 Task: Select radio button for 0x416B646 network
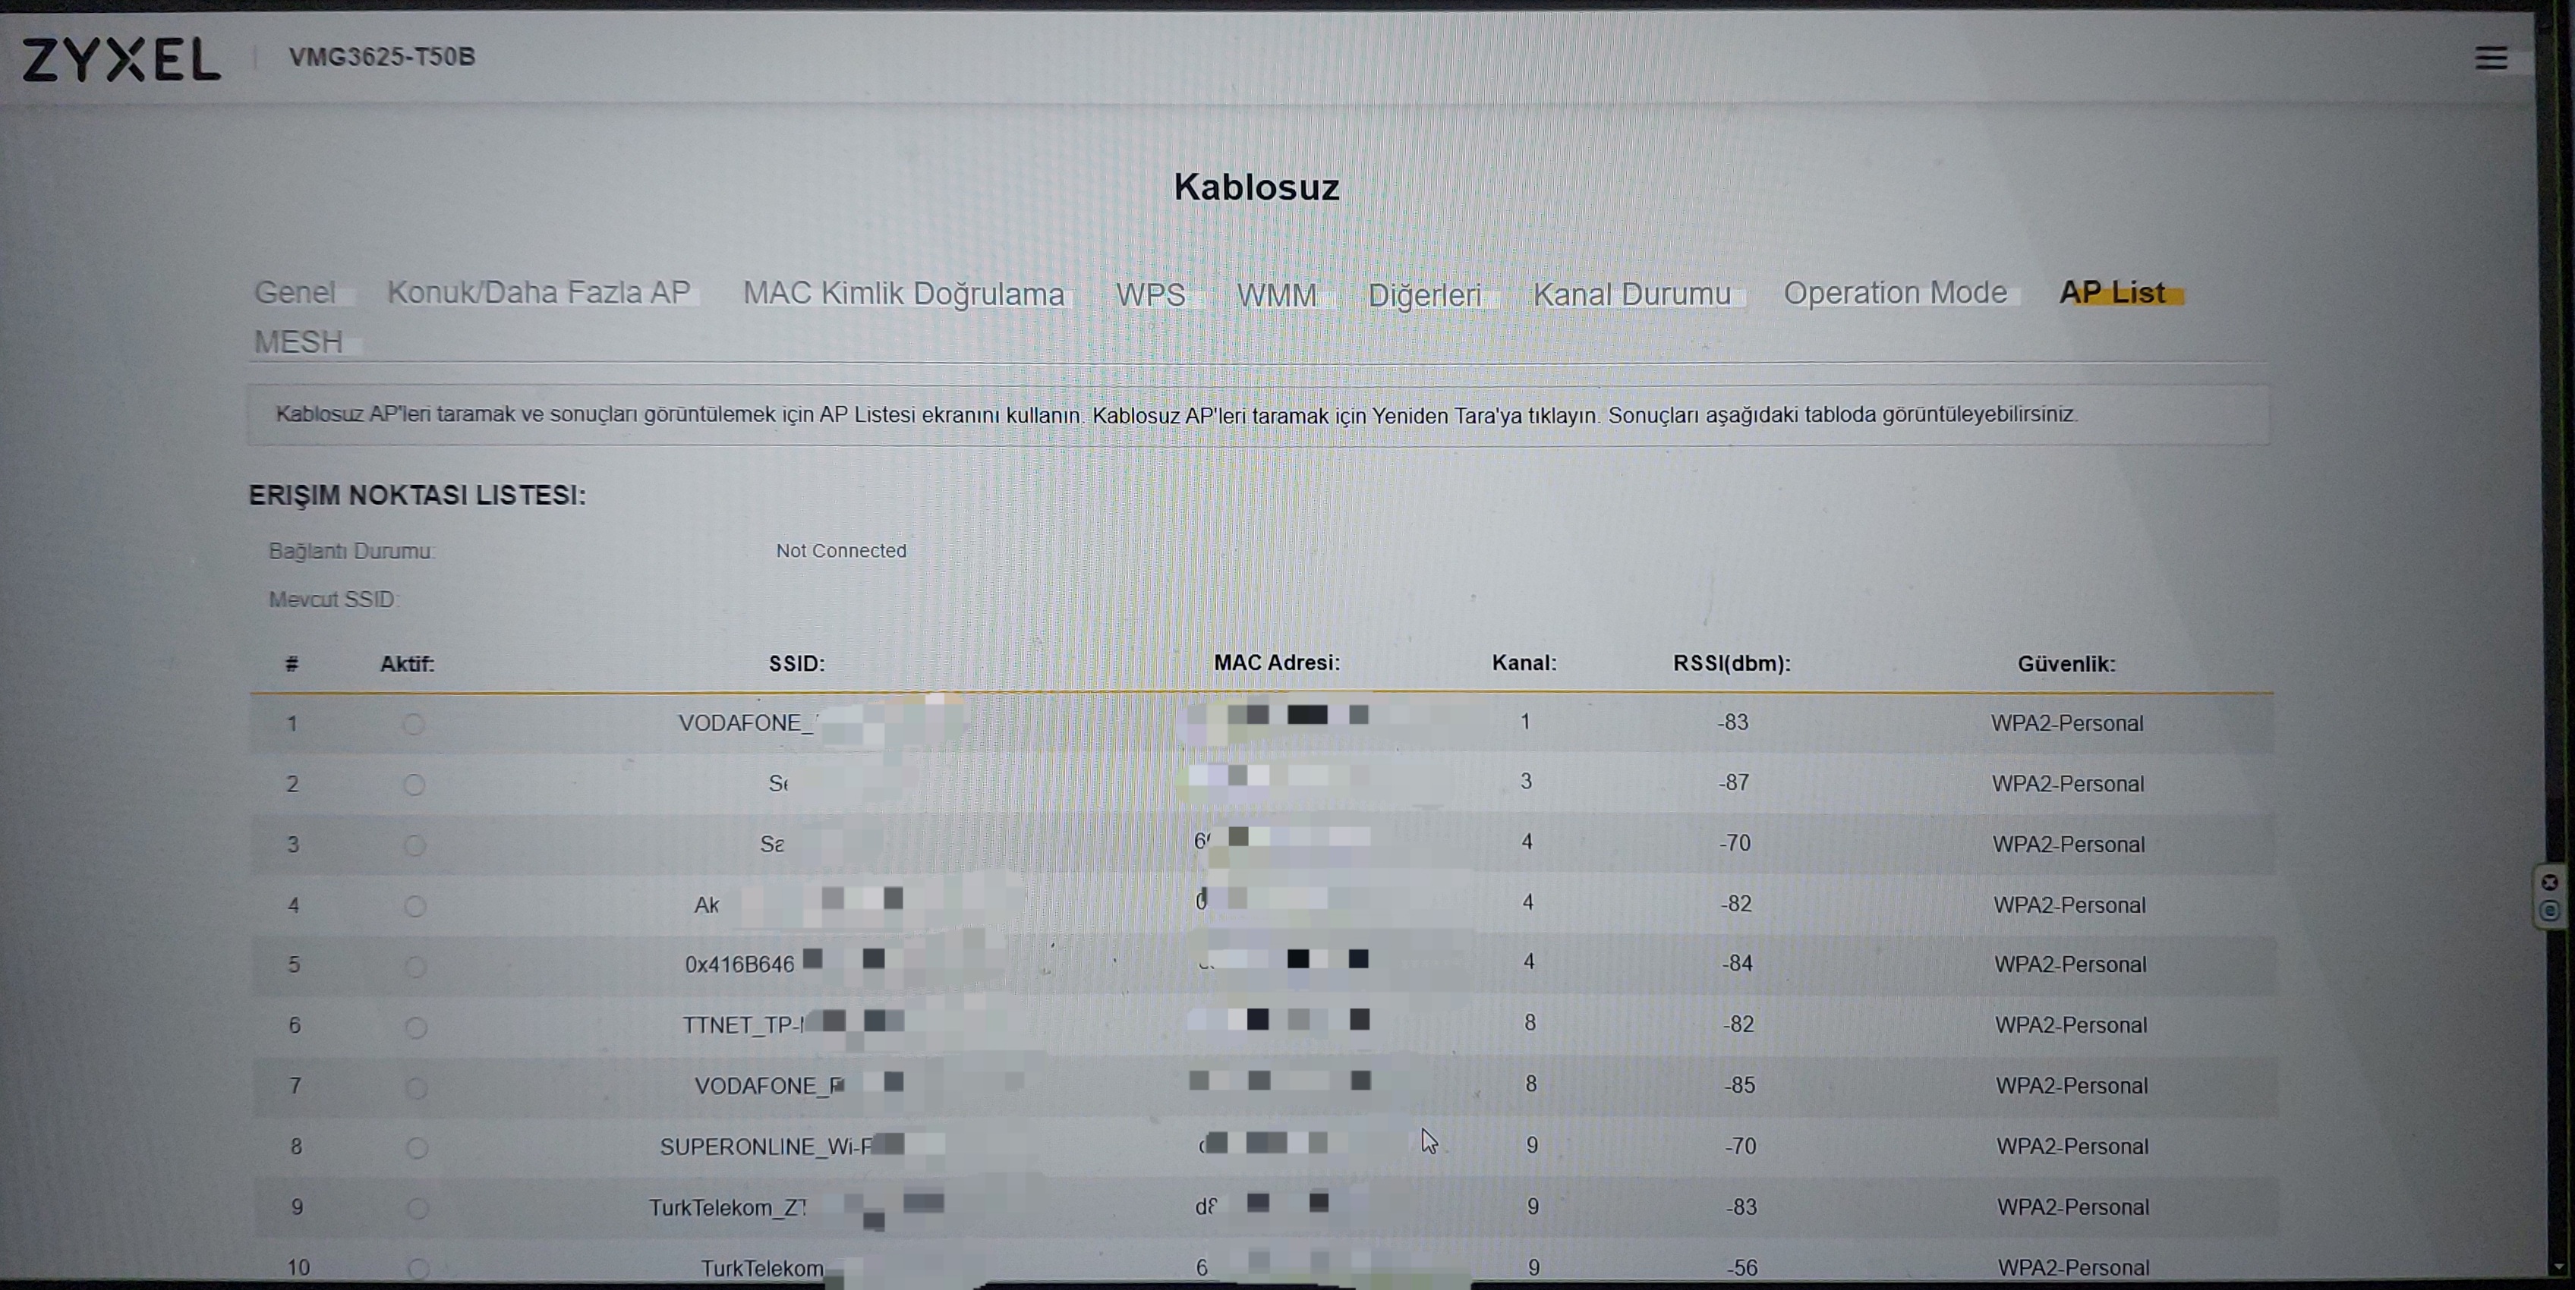[x=414, y=966]
